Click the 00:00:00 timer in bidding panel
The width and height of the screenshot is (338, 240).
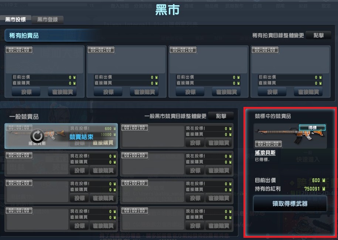point(268,144)
